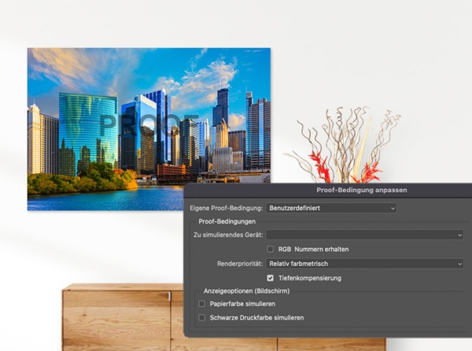Viewport: 472px width, 351px height.
Task: Open the Eigene Proof-Bedingung dropdown
Action: 331,208
